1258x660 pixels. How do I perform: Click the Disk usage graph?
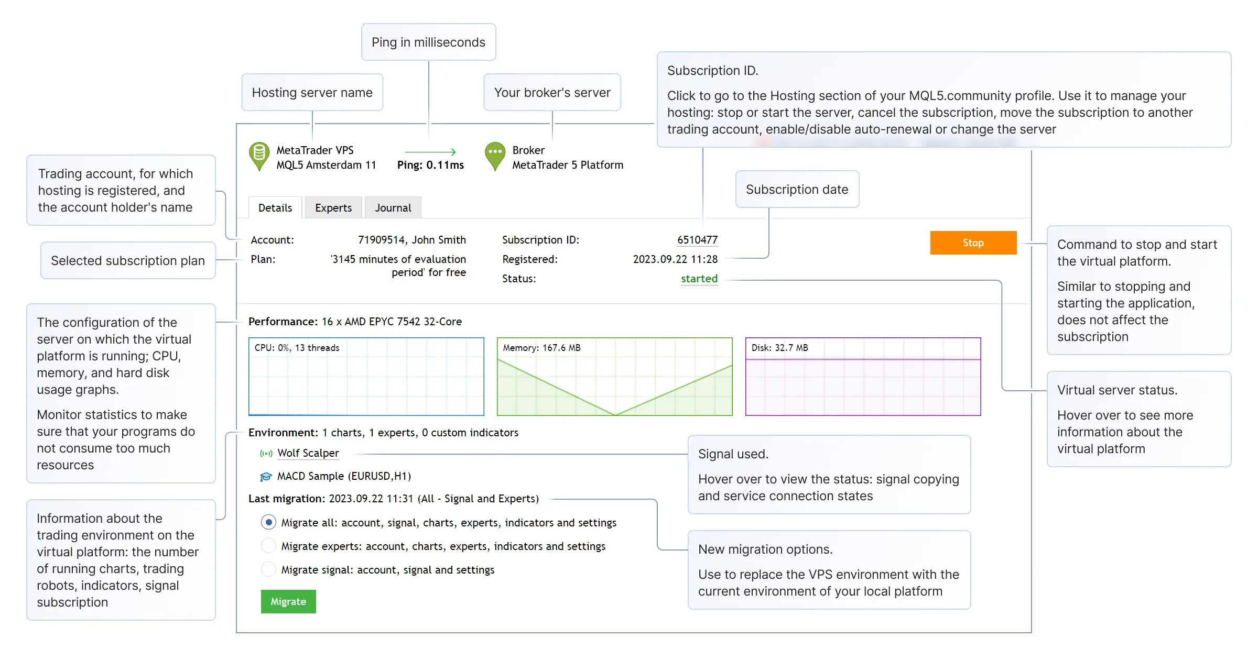pos(863,377)
